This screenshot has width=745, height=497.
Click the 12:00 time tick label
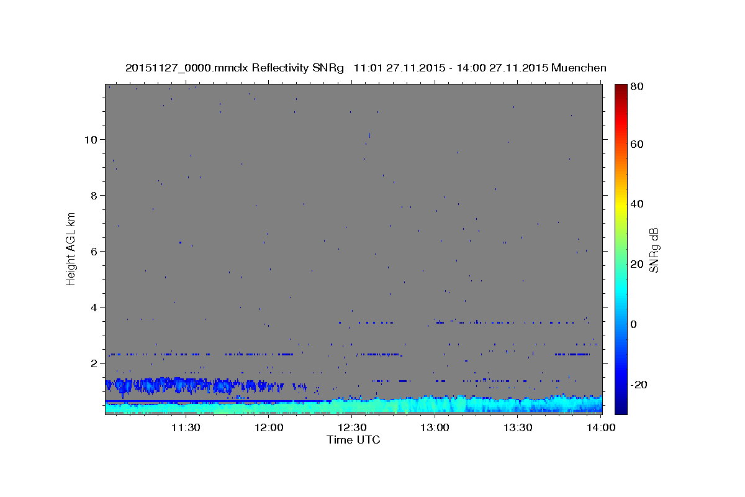(x=268, y=427)
